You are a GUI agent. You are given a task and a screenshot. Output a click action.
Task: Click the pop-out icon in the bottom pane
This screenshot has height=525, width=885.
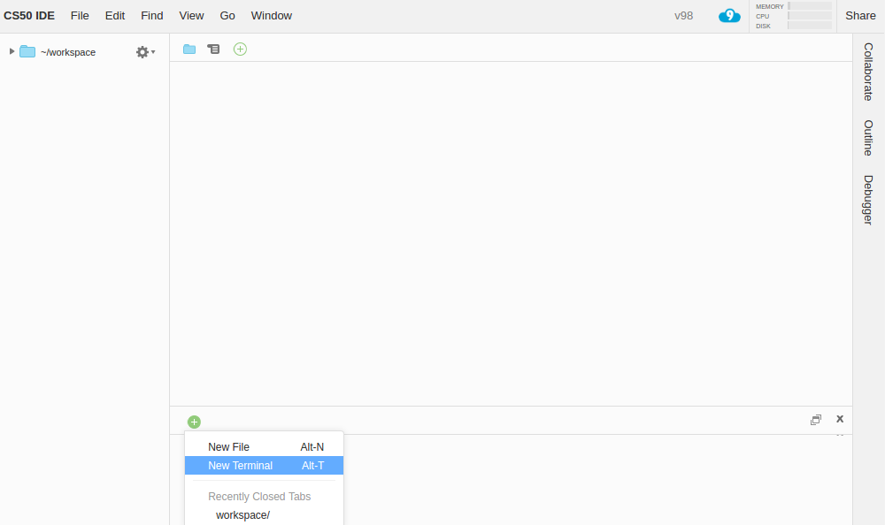point(816,420)
